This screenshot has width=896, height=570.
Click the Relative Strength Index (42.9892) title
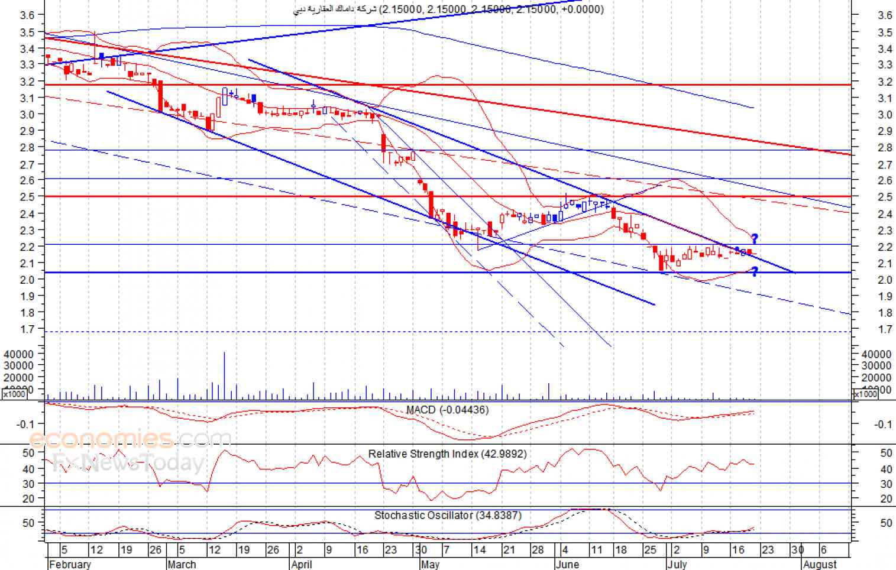coord(447,454)
